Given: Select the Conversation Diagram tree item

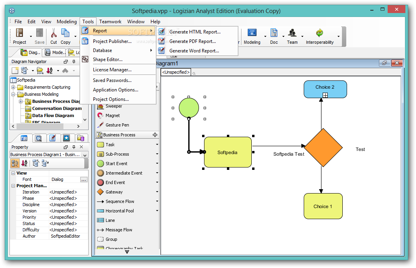Looking at the screenshot, I should point(57,108).
